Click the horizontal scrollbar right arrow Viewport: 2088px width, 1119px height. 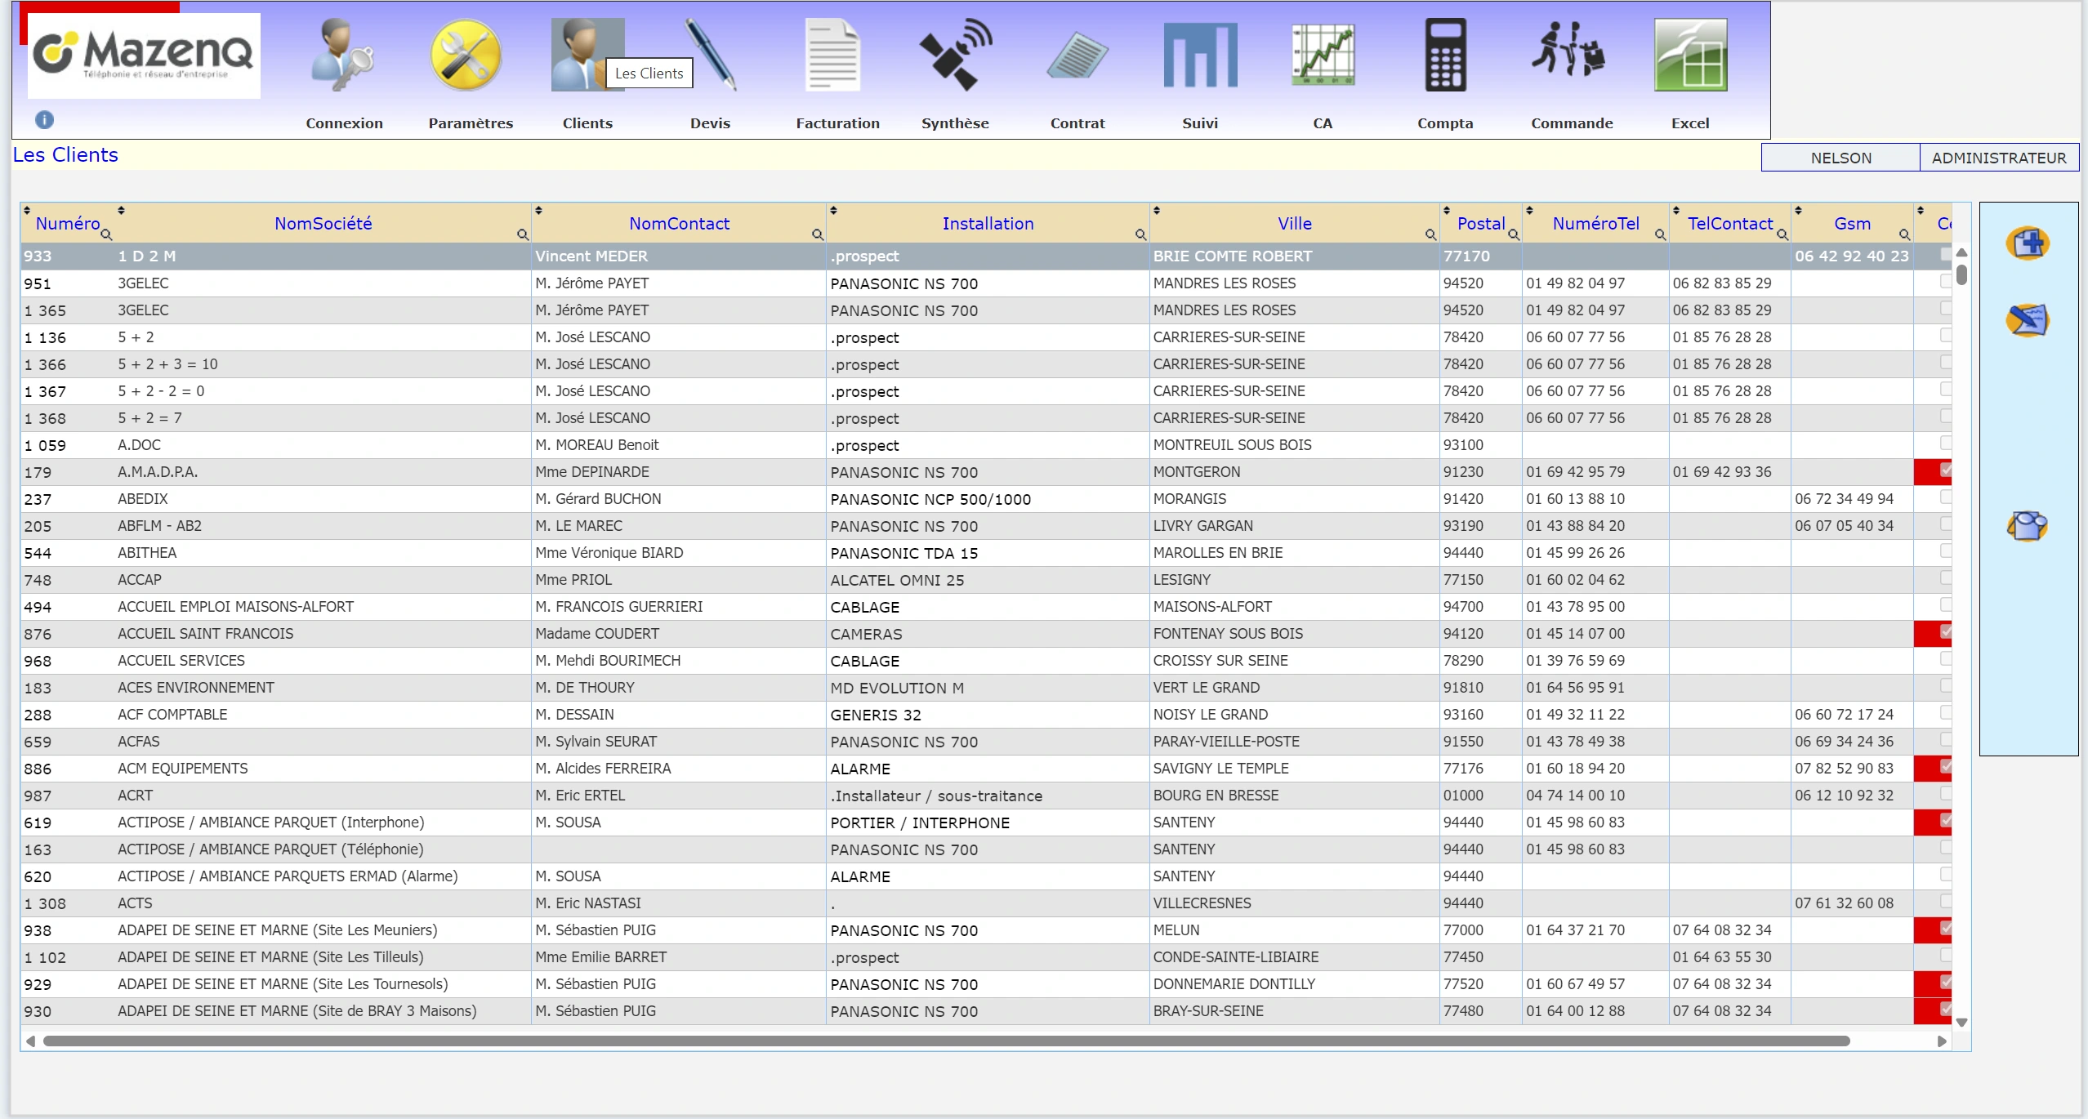(x=1942, y=1041)
